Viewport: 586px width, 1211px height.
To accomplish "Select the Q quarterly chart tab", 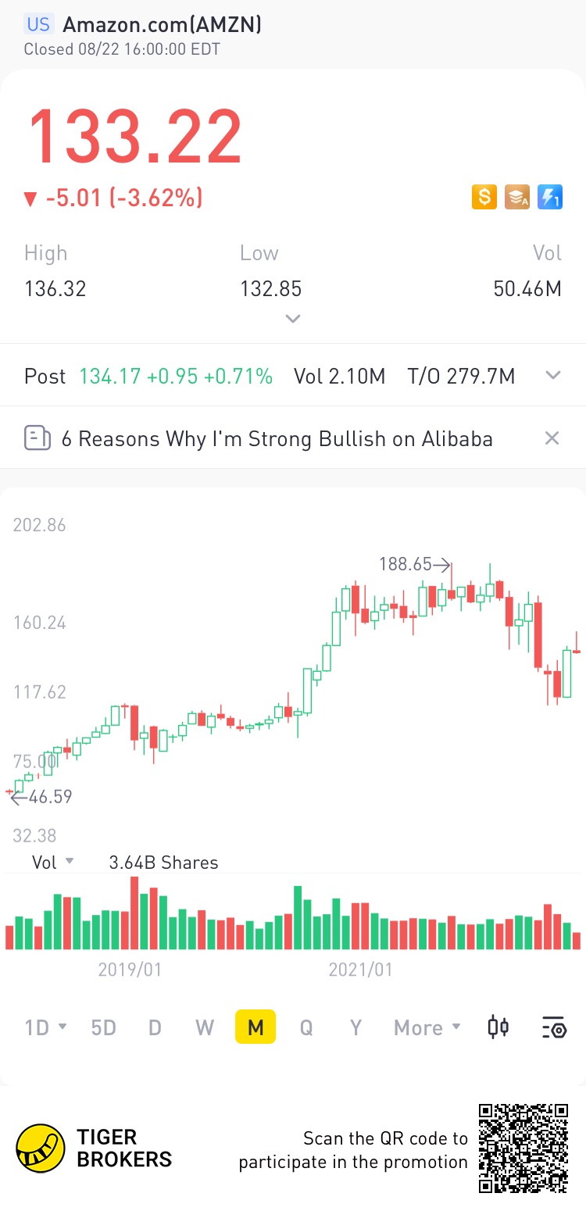I will (306, 1027).
